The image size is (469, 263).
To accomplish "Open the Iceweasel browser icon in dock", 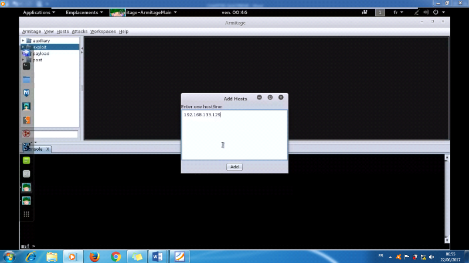I will click(26, 53).
